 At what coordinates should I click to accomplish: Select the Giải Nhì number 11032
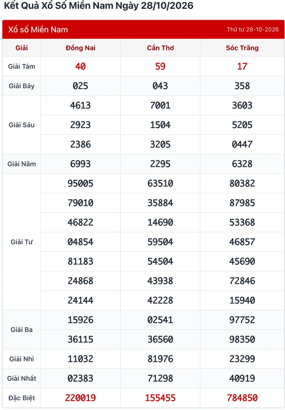80,359
